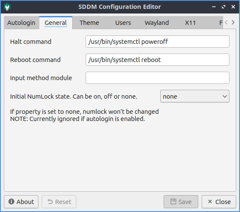Click the info icon on About button
The width and height of the screenshot is (240, 212).
pos(11,201)
